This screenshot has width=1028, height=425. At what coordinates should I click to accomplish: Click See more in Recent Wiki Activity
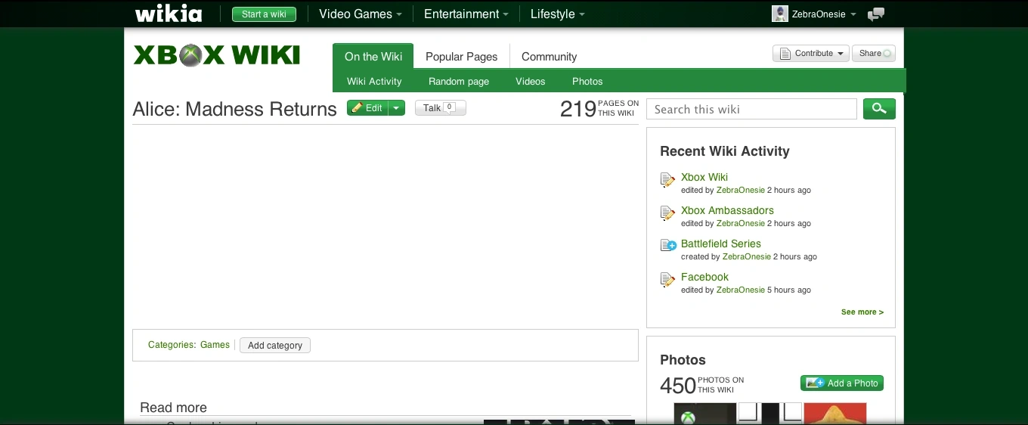(862, 312)
